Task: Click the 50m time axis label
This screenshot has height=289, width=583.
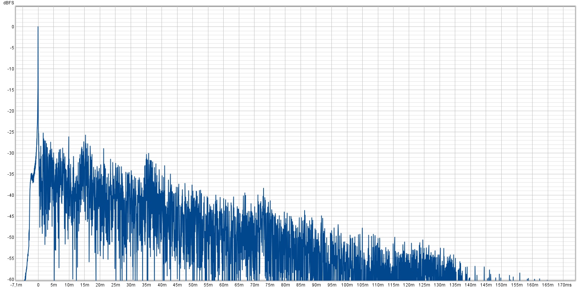Action: 193,285
